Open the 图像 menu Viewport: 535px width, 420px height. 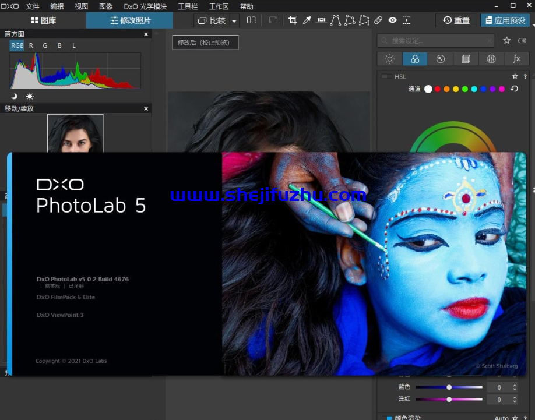click(x=105, y=6)
